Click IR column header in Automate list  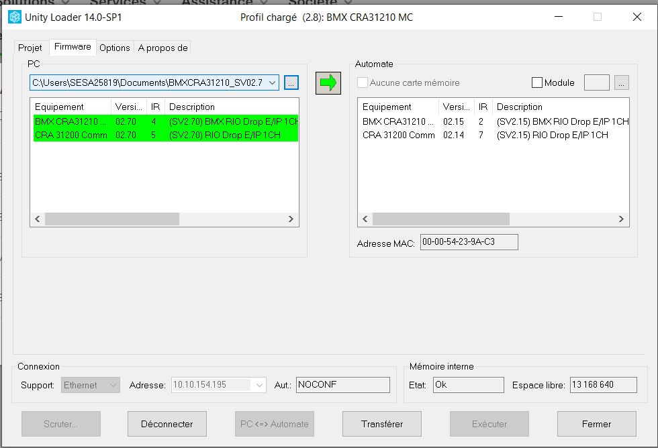pyautogui.click(x=483, y=107)
